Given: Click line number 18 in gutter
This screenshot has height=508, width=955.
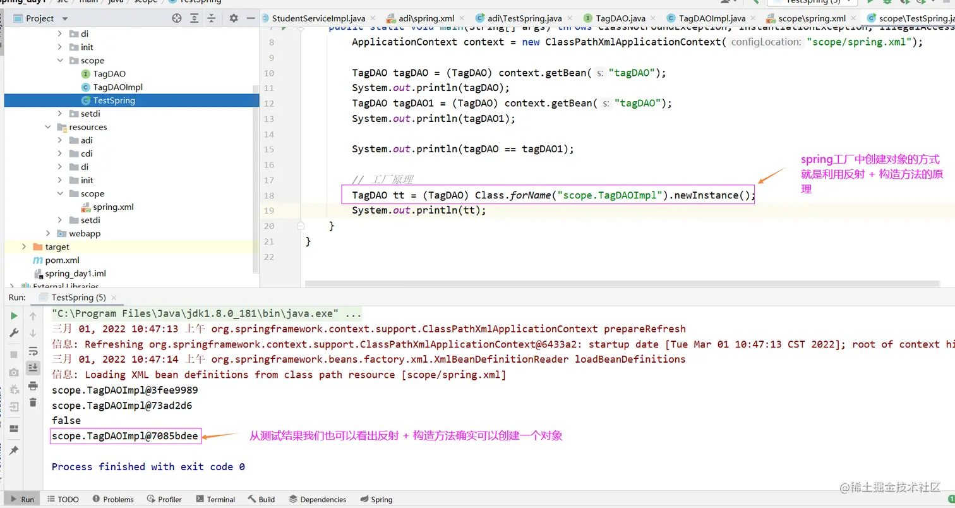Looking at the screenshot, I should (x=270, y=195).
